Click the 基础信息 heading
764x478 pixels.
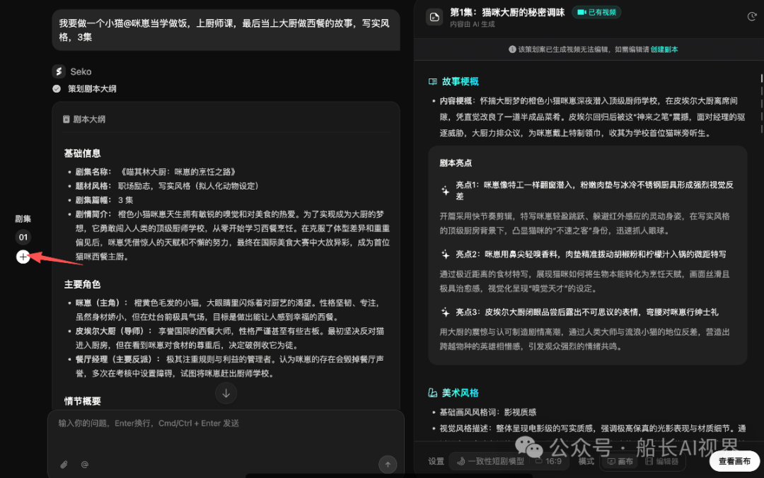[x=82, y=153]
